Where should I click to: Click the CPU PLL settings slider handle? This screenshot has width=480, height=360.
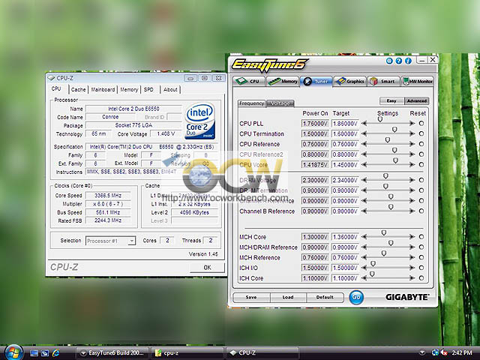pyautogui.click(x=380, y=119)
